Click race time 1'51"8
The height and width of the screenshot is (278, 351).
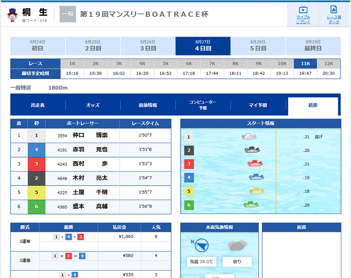[x=145, y=149]
